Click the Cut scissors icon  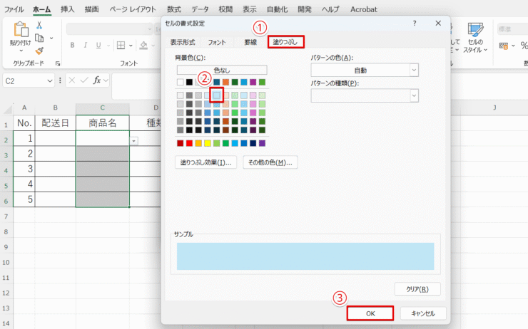click(x=39, y=25)
